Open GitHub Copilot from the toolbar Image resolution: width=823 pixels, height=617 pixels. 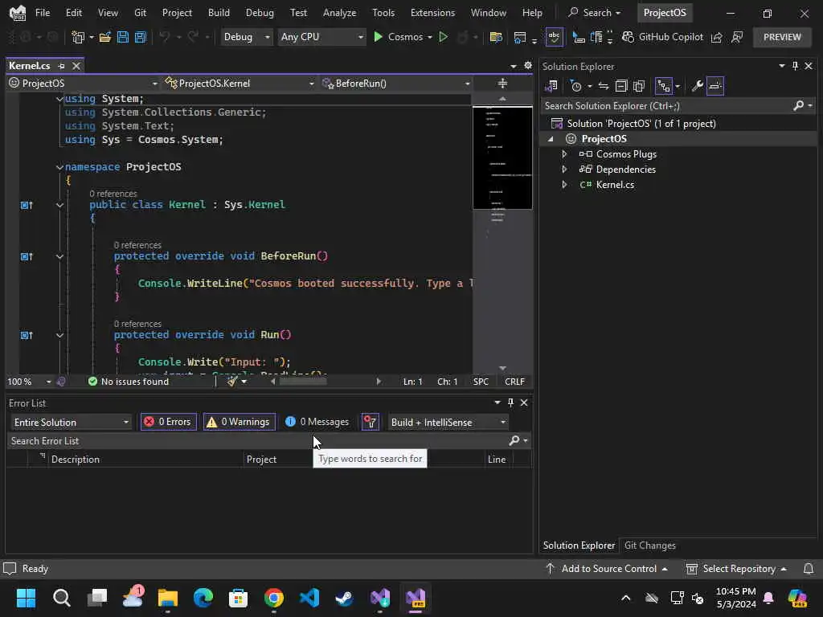click(x=662, y=37)
